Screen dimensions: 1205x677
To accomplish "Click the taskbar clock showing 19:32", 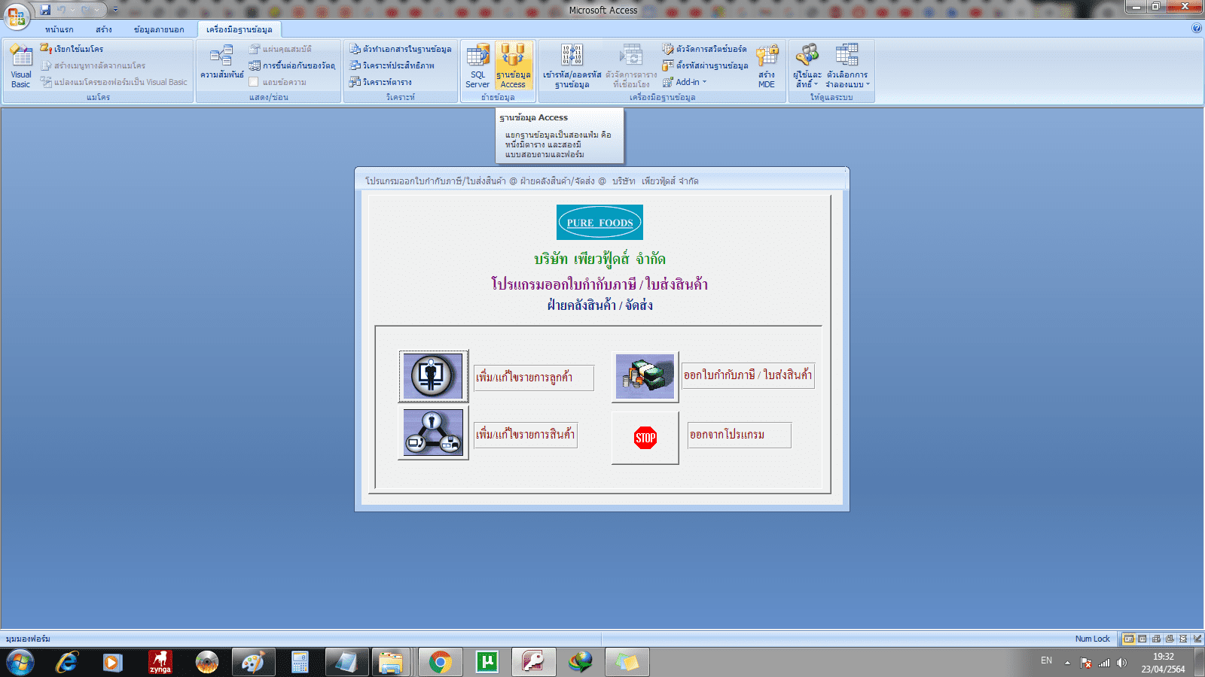I will pos(1163,663).
